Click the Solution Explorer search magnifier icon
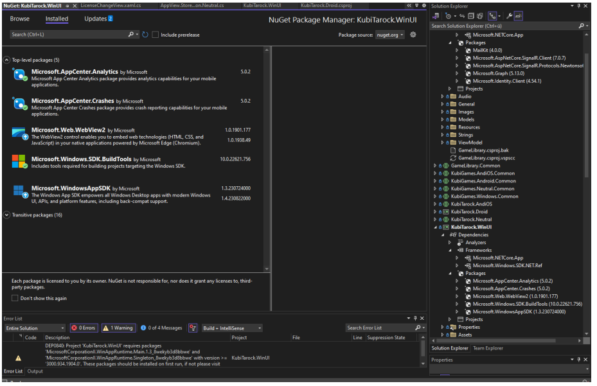This screenshot has width=597, height=386. pos(582,26)
